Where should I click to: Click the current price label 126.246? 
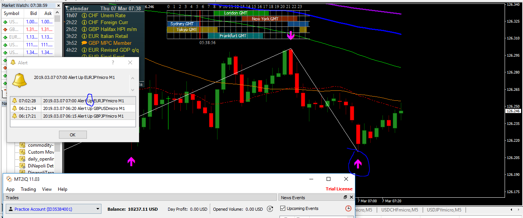513,111
